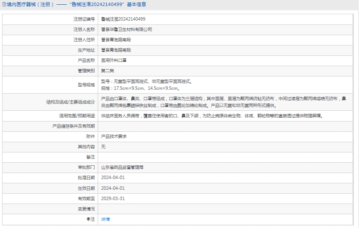Click the 生效日期 row label
The width and height of the screenshot is (359, 228).
tap(86, 188)
